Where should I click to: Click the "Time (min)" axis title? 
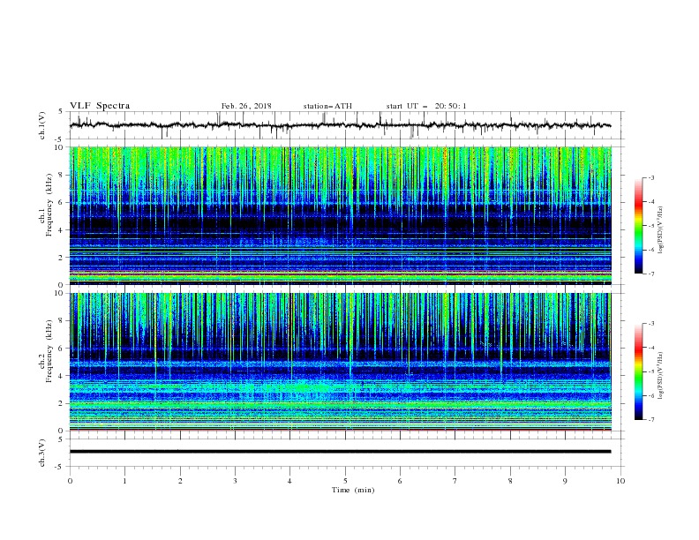click(x=353, y=490)
